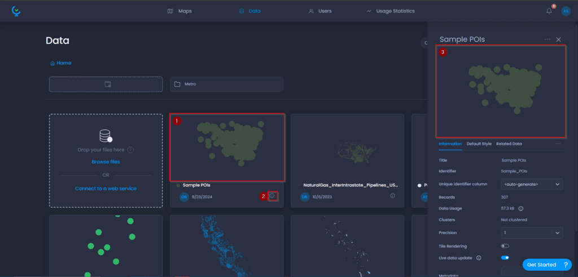Click the Browse files link
This screenshot has height=277, width=578.
pos(106,162)
